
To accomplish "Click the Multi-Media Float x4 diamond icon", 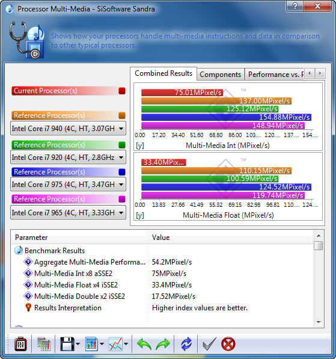I will (28, 284).
